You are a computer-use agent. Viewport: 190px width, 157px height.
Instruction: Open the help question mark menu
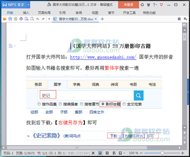click(155, 5)
